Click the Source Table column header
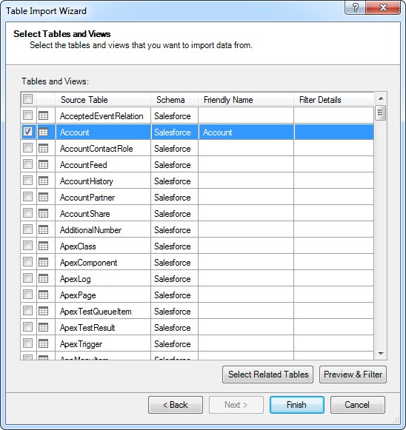The height and width of the screenshot is (430, 406). click(x=103, y=100)
